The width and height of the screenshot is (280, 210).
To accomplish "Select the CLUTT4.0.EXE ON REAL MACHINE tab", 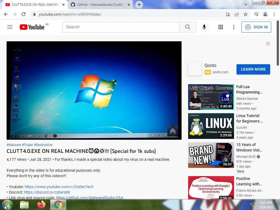I will (x=35, y=5).
